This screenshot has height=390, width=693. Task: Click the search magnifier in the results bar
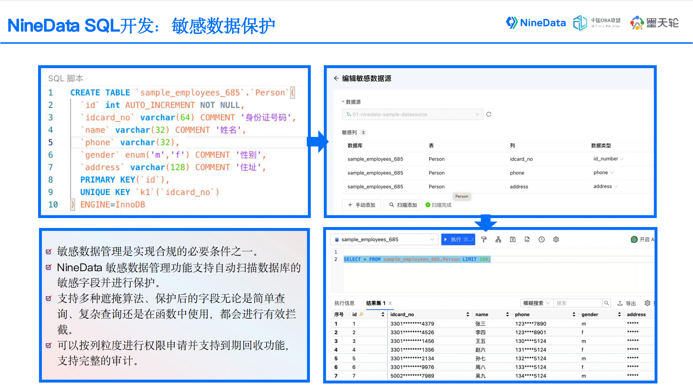tap(607, 303)
